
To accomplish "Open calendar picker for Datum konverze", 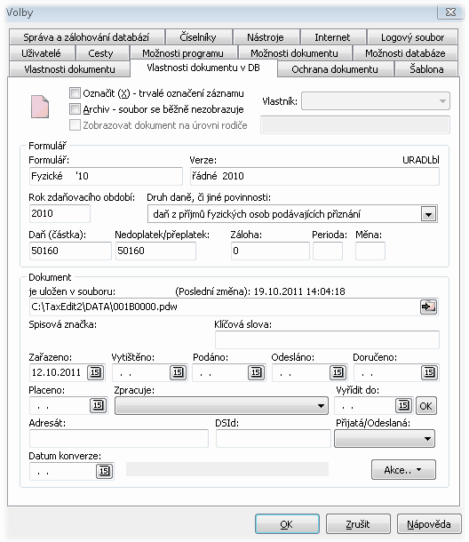I will pos(105,471).
